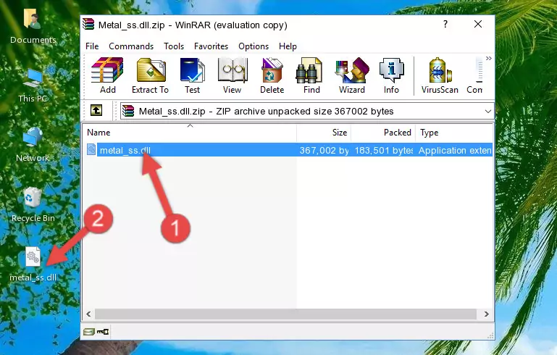
Task: Click the WinRAR title bar app icon
Action: coord(89,25)
